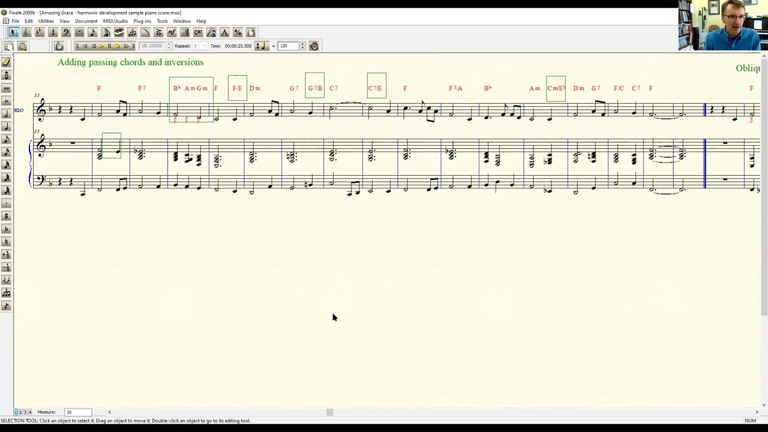
Task: Select layer 4 button at bottom left
Action: 30,412
